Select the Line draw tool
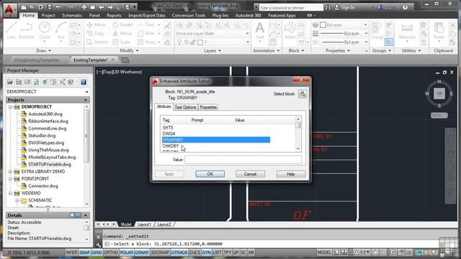Screen dimensions: 461x259 pyautogui.click(x=11, y=30)
